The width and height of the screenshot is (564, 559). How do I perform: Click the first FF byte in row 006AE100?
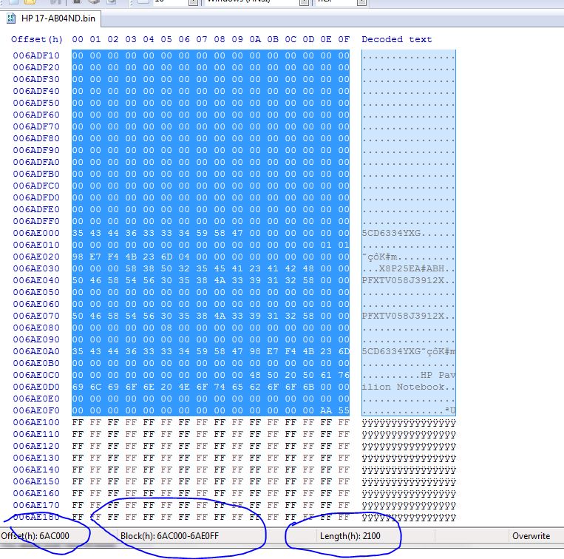pos(78,422)
